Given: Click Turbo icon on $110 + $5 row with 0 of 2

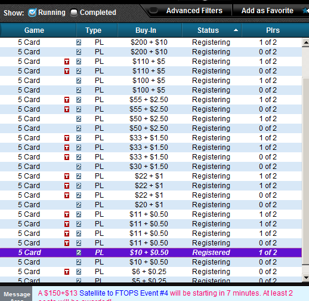Looking at the screenshot, I should click(x=67, y=71).
